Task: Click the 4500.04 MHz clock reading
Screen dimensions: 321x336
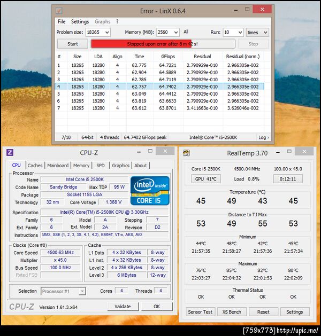Action: (247, 169)
